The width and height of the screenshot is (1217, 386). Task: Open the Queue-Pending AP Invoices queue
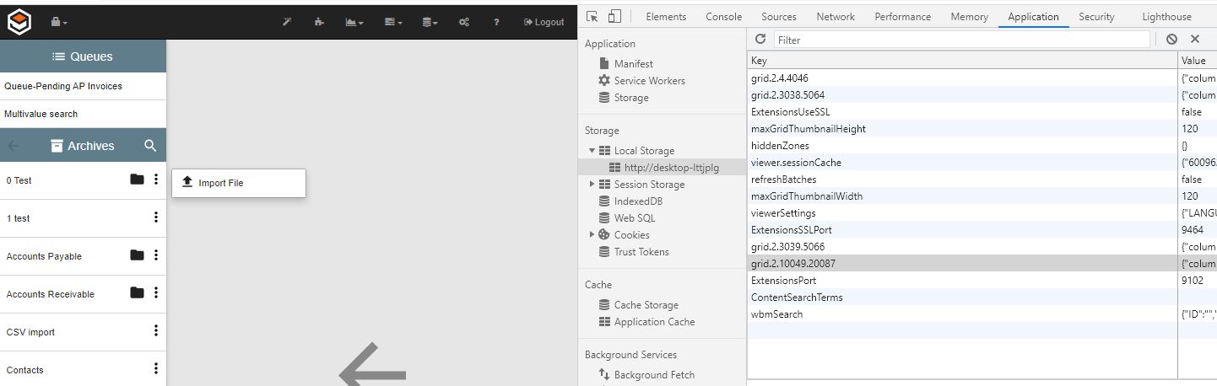pos(63,86)
